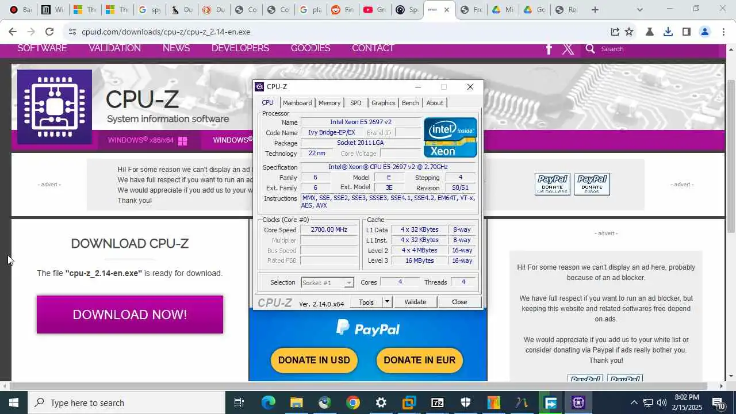
Task: Open Chrome tab search chevron
Action: click(x=639, y=10)
